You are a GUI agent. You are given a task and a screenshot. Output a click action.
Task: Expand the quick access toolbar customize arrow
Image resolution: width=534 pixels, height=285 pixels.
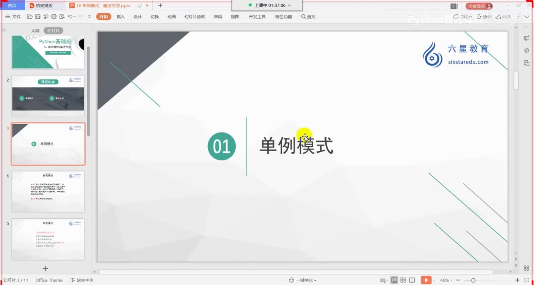click(x=89, y=17)
